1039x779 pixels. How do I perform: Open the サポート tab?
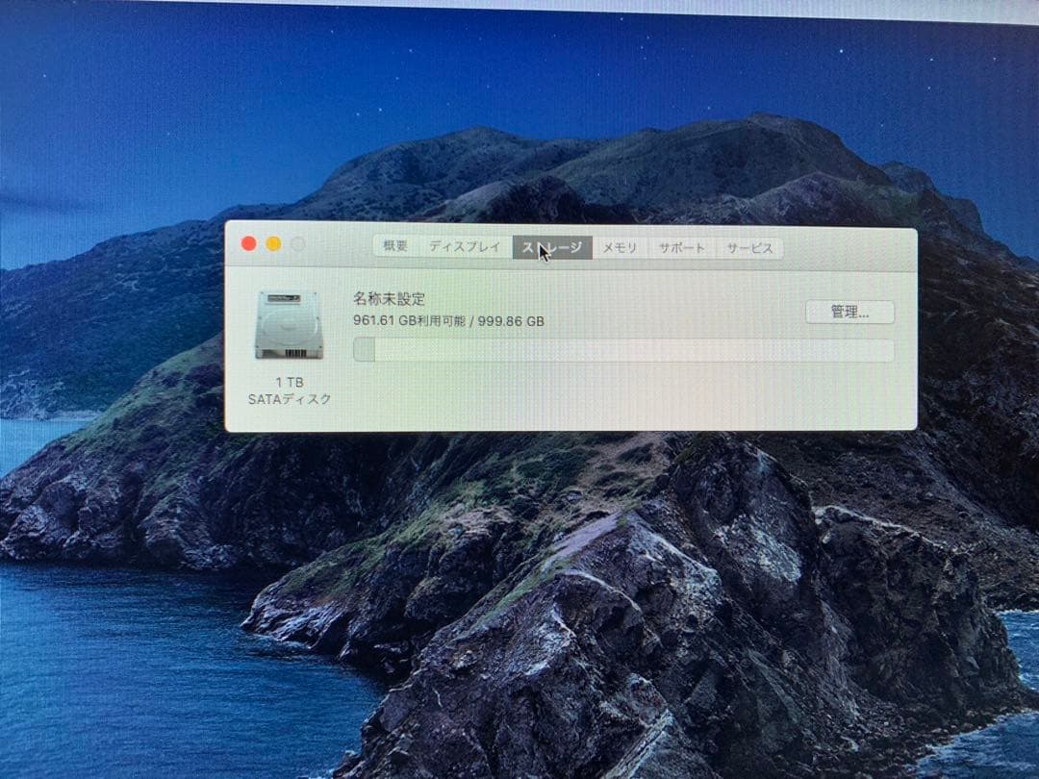681,246
